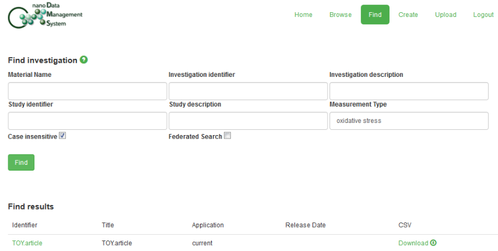
Task: Open the TOY.article identifier link
Action: (x=27, y=243)
